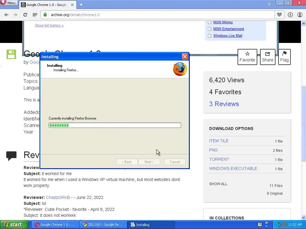Click Show full history link
This screenshot has height=229, width=306.
pos(49,25)
